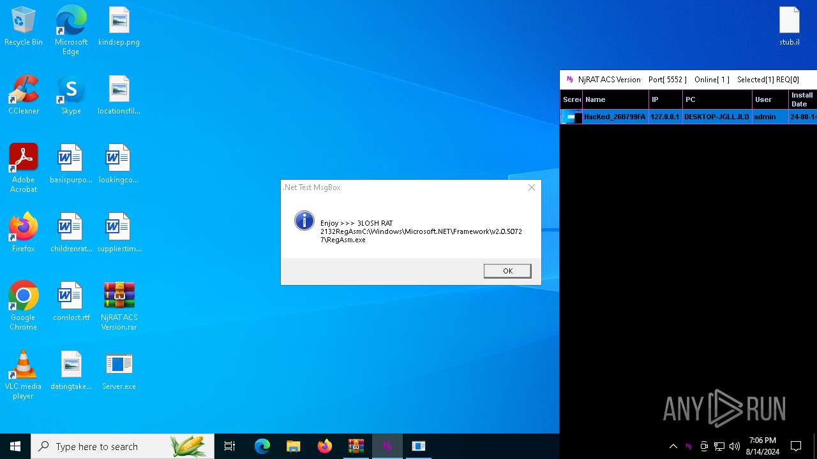Open the Recycle Bin desktop icon
The width and height of the screenshot is (817, 459).
pyautogui.click(x=24, y=26)
